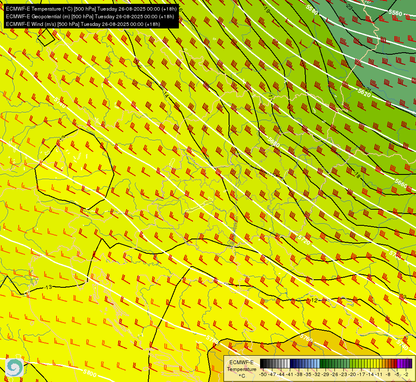Click the -21 isotherm contour label

[x=368, y=89]
